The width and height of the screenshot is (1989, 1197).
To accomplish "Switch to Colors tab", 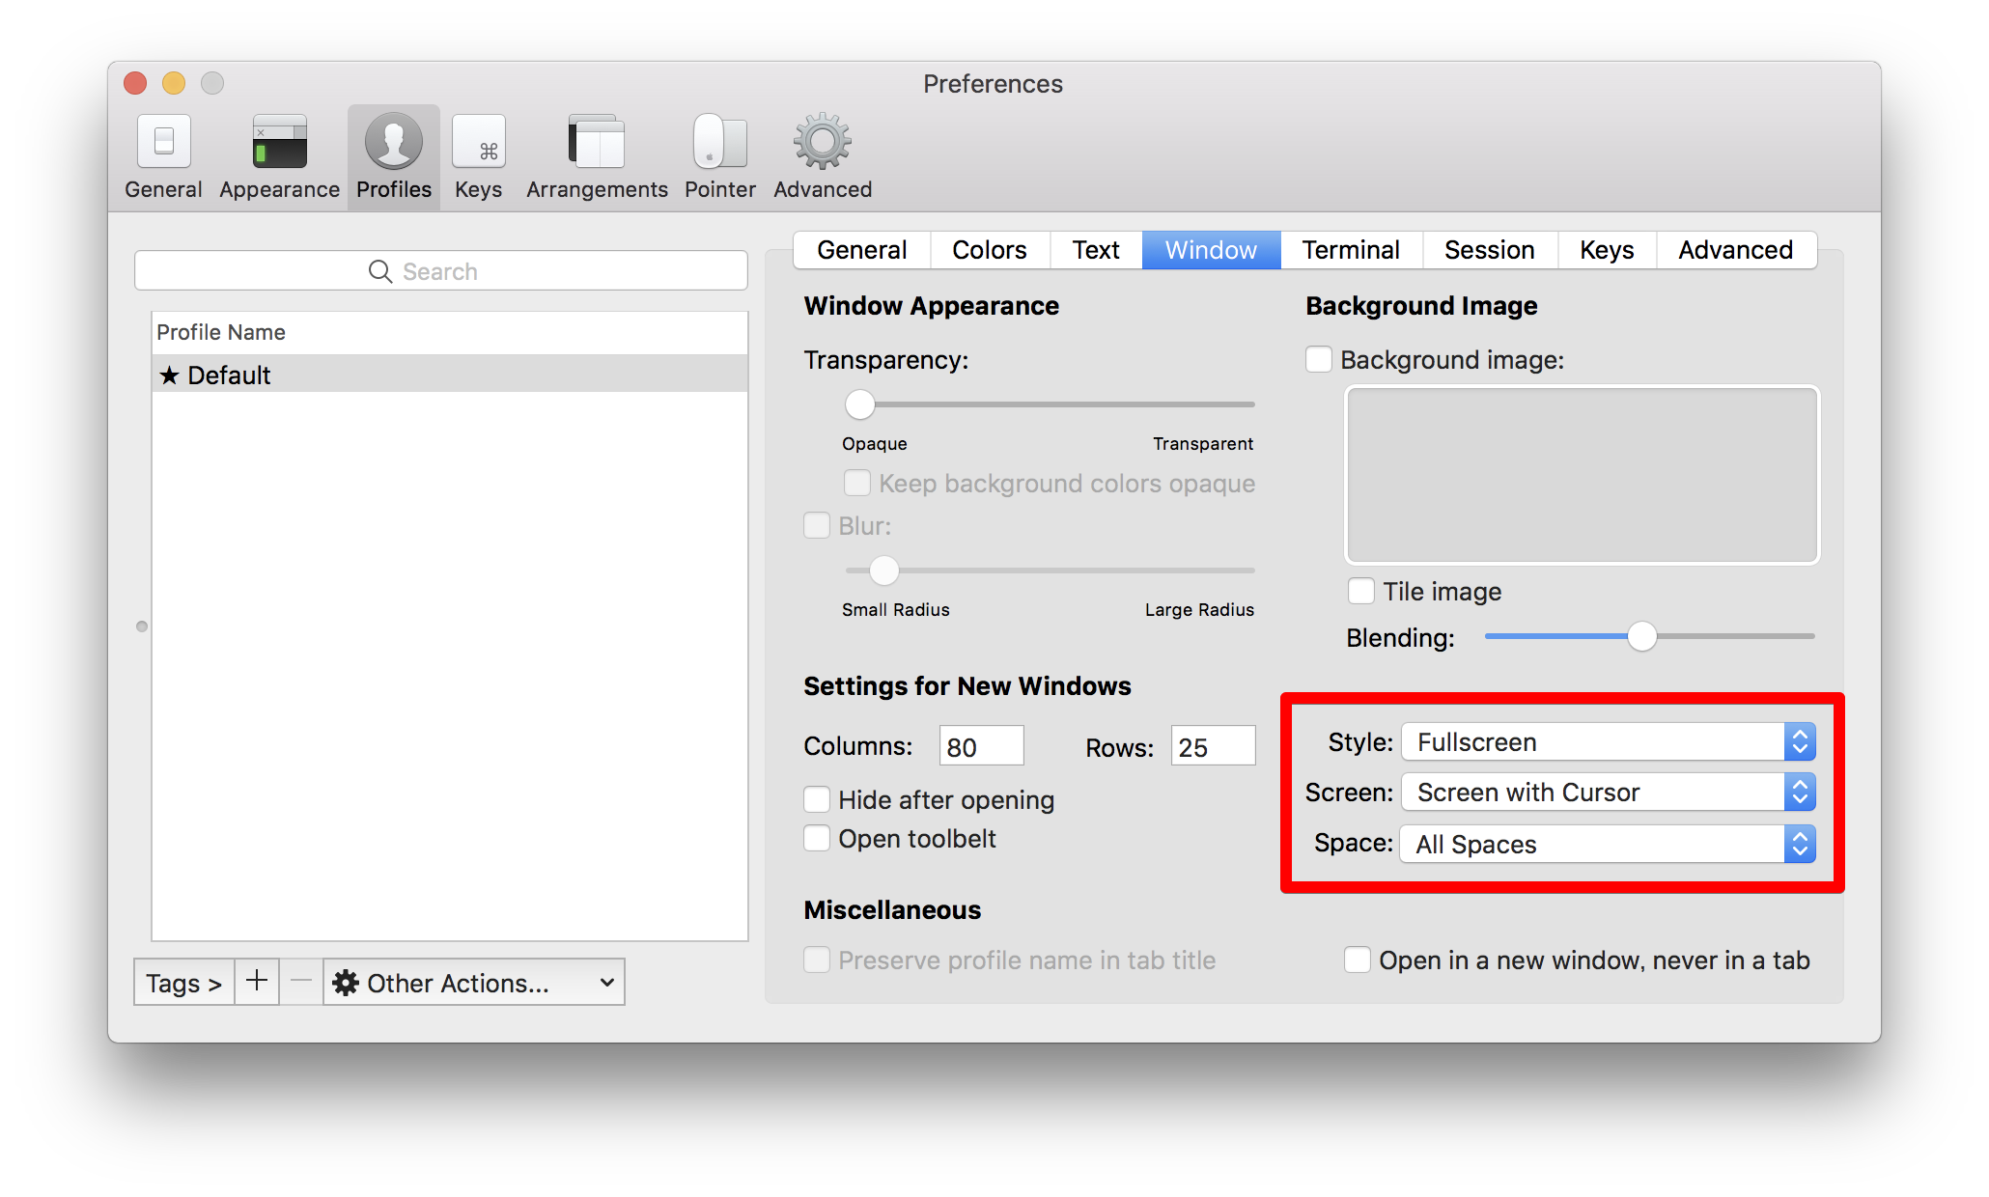I will pos(989,250).
